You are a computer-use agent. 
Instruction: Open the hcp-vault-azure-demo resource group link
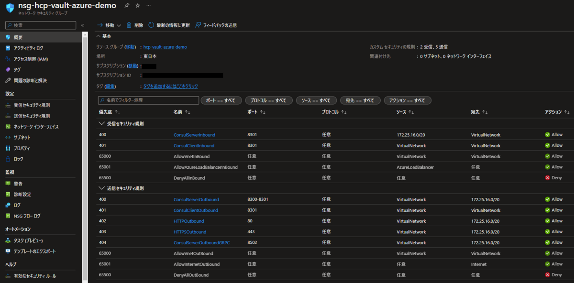click(x=165, y=47)
